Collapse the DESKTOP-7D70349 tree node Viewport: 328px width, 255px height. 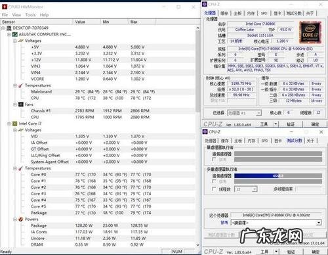[3, 28]
